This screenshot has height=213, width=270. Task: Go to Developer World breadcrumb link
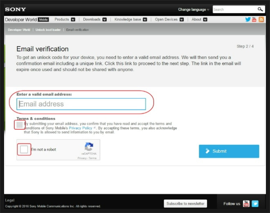pos(19,30)
